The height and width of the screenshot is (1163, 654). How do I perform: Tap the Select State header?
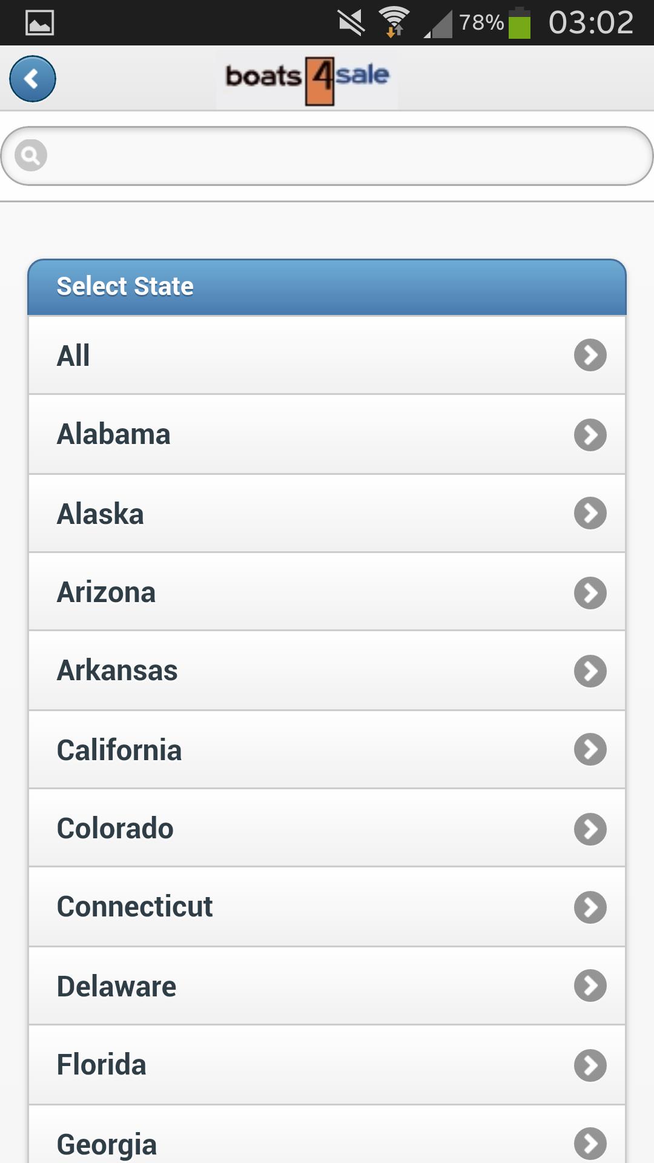[327, 287]
